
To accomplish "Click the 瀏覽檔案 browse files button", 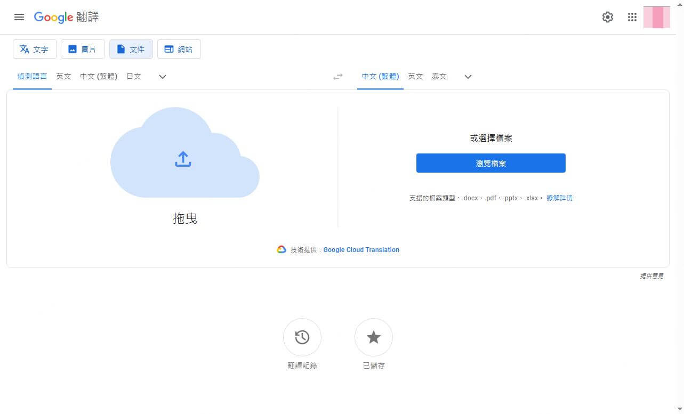I will click(x=491, y=163).
